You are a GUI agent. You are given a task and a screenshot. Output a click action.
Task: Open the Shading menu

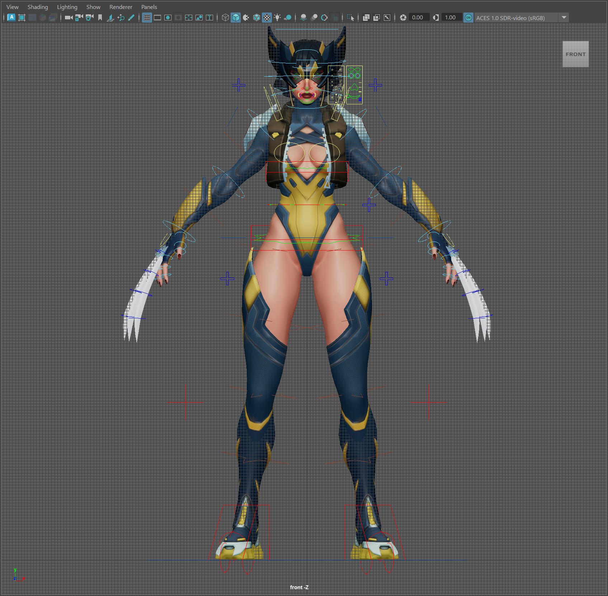38,7
